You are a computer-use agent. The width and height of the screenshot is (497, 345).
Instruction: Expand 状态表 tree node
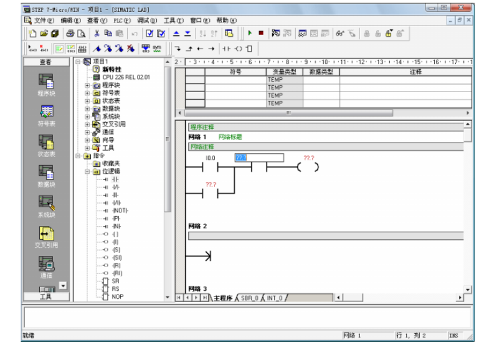(87, 101)
